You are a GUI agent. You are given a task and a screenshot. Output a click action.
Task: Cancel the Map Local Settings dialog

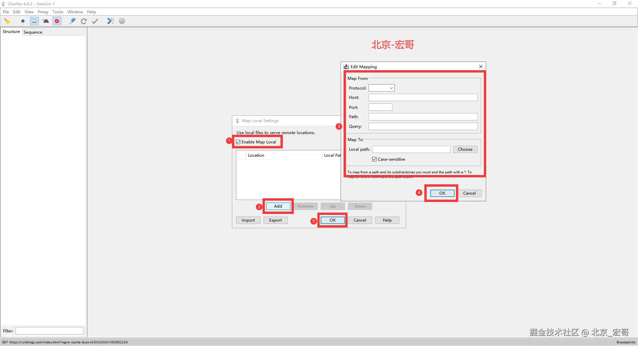(x=360, y=220)
